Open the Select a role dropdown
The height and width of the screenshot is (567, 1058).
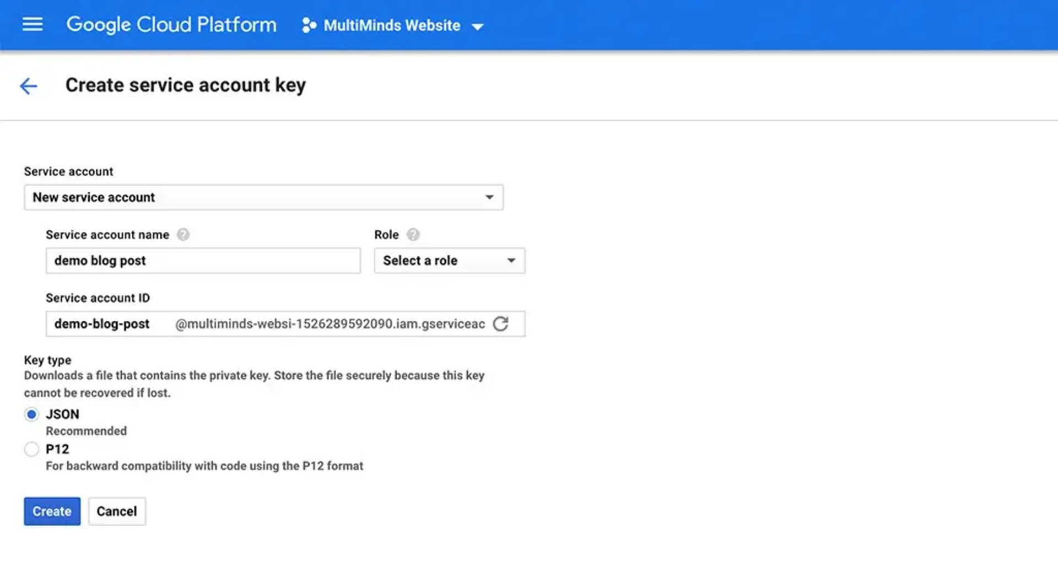449,261
